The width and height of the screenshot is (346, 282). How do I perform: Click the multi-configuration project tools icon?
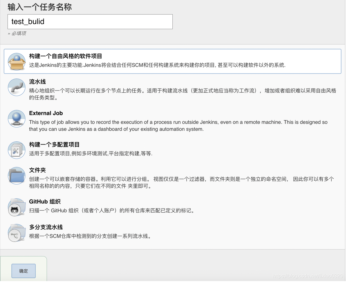tap(17, 150)
